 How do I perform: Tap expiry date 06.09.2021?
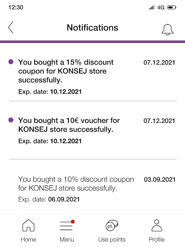(64, 199)
